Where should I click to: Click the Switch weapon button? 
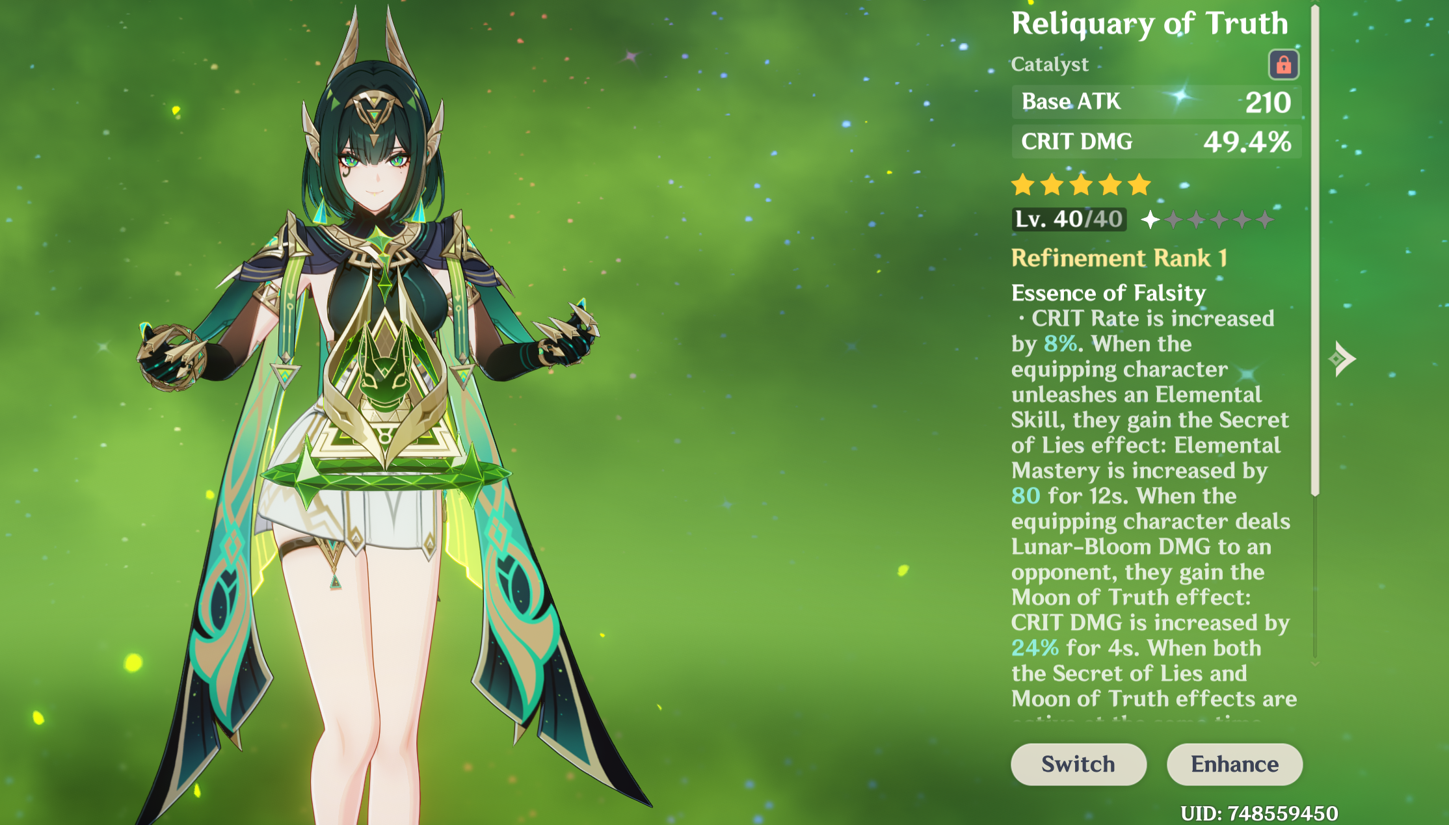(x=1078, y=764)
